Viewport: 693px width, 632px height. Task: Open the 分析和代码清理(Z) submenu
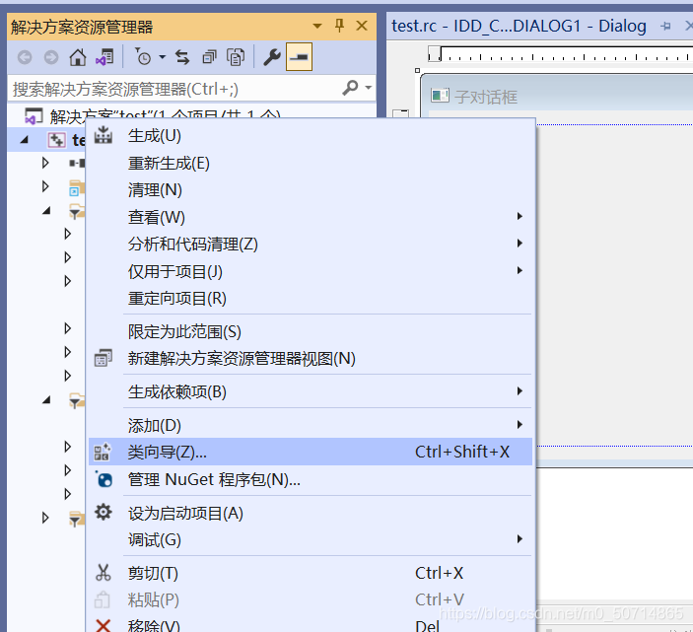click(x=310, y=244)
